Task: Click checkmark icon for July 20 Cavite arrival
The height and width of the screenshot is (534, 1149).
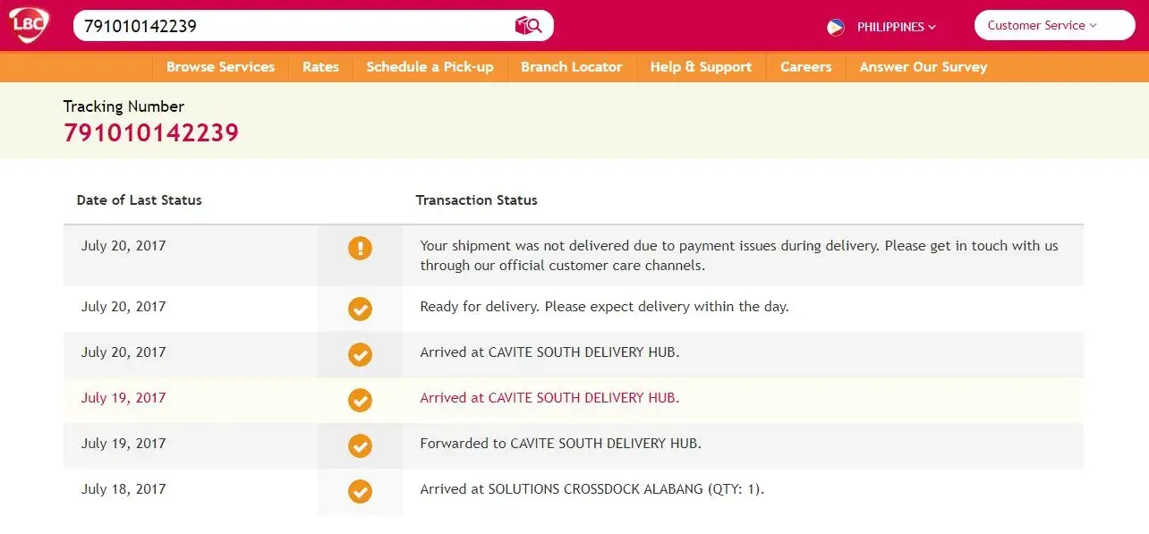Action: 360,354
